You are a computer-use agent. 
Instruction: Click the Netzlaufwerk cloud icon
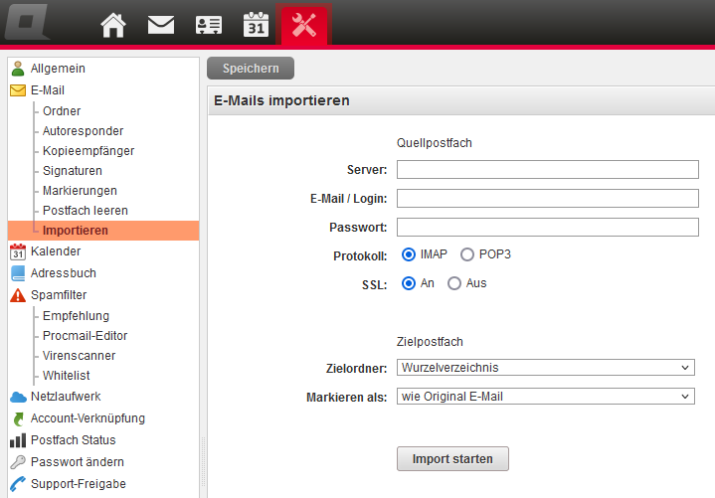tap(18, 397)
